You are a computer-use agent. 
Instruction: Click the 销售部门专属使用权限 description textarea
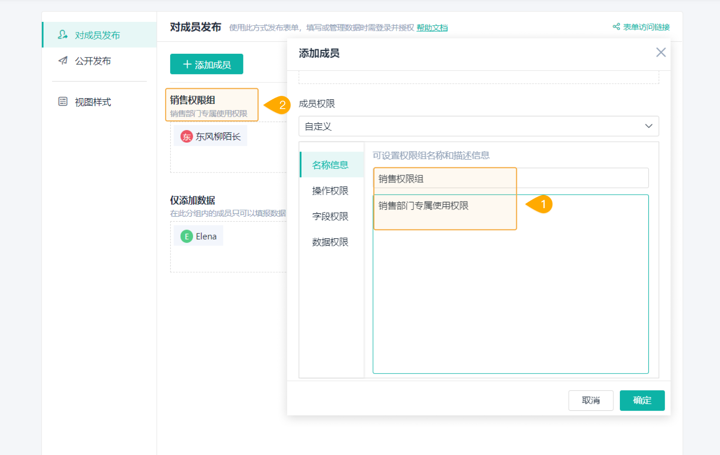511,284
